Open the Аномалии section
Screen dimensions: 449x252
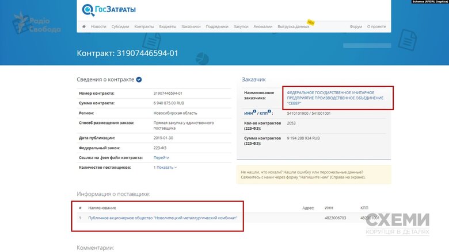click(263, 26)
